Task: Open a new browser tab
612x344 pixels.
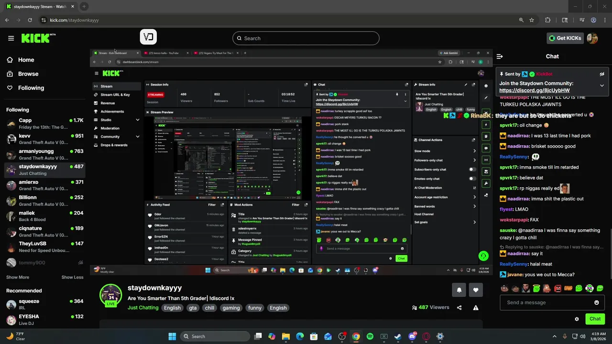Action: [x=84, y=7]
